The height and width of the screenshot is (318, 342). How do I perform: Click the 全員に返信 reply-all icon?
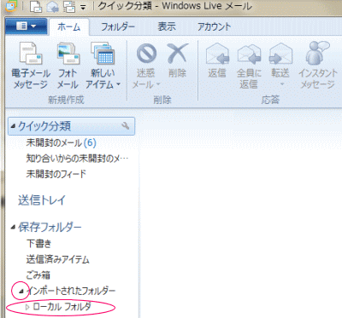click(x=249, y=54)
